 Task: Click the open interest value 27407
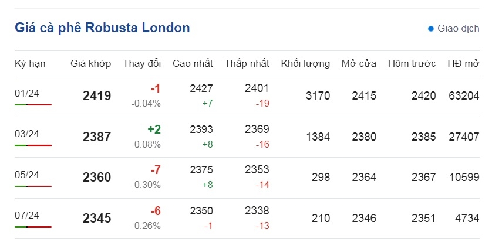click(464, 137)
